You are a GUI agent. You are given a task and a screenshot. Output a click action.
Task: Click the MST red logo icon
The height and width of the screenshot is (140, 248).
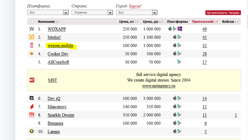(32, 80)
